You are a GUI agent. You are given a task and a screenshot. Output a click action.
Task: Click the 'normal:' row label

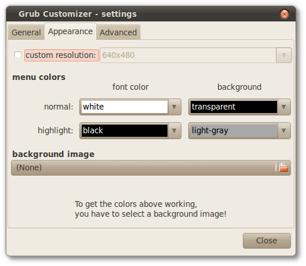click(x=59, y=107)
